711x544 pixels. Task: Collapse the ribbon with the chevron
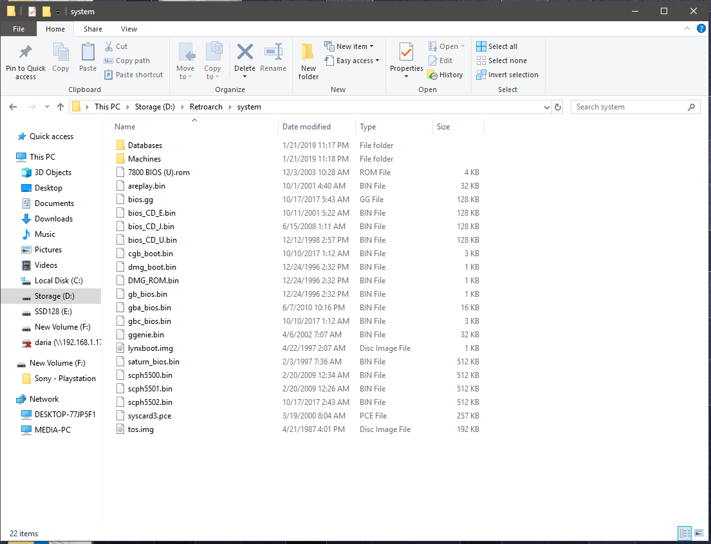(687, 28)
